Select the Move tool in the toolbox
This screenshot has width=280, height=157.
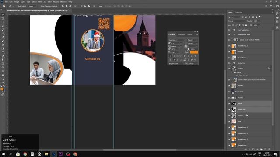(x=3, y=14)
